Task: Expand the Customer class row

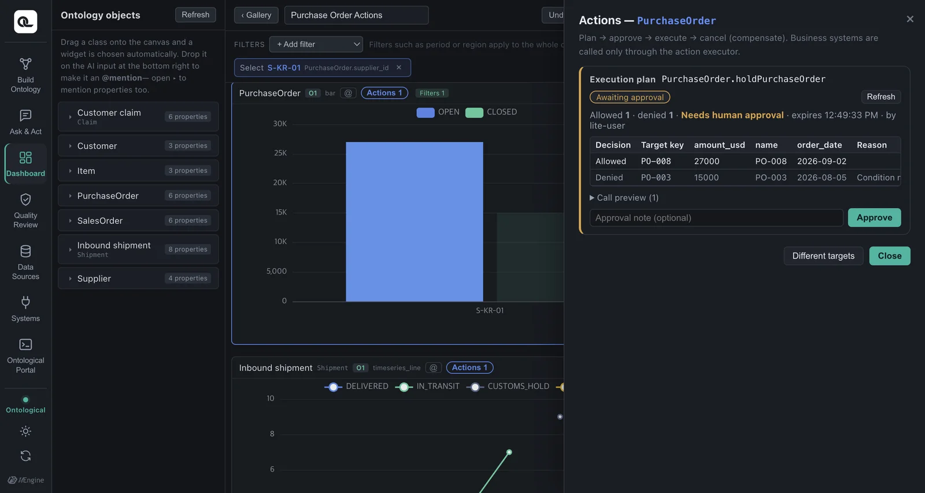Action: click(138, 146)
